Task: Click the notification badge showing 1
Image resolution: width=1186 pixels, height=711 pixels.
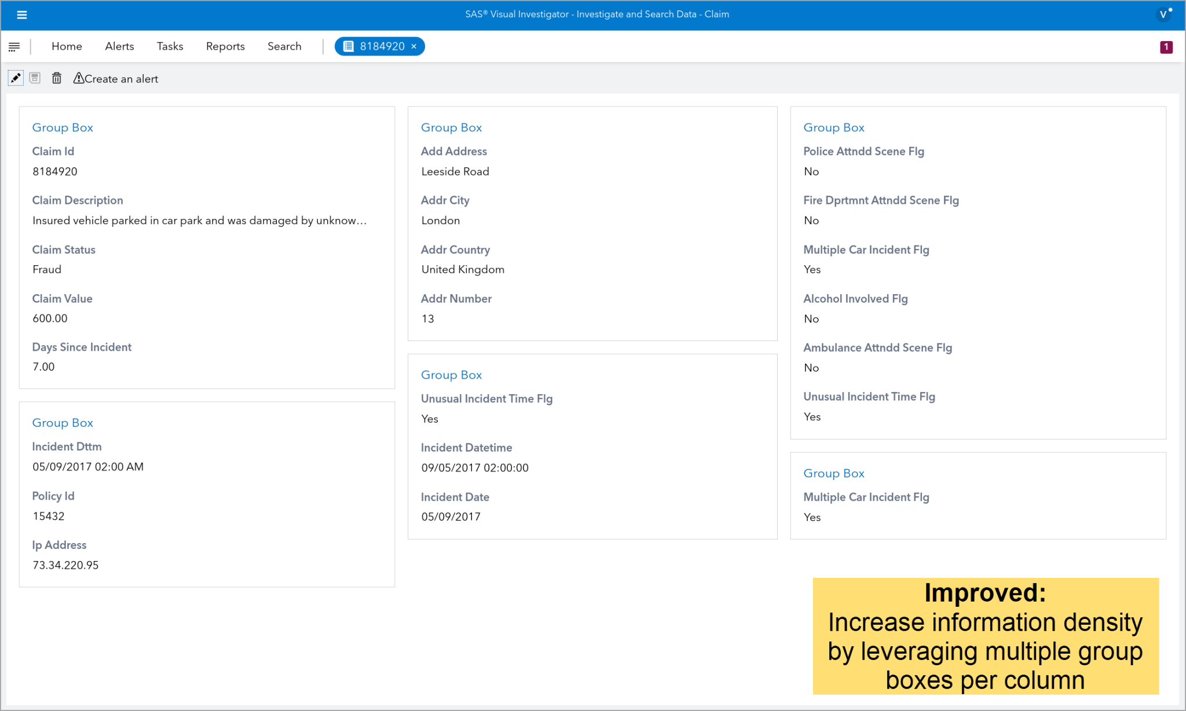Action: coord(1166,46)
